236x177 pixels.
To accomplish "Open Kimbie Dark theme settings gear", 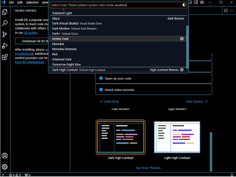I will [182, 38].
